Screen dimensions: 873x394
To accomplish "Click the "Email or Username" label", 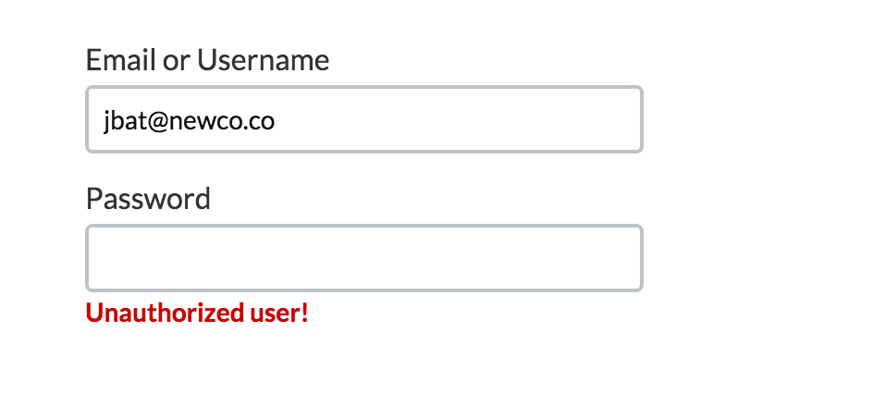I will click(x=207, y=60).
